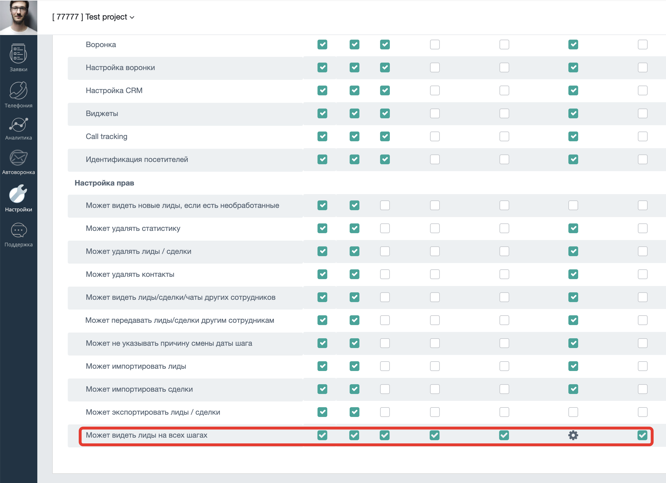Open the Аналитика chart icon
666x483 pixels.
[18, 125]
